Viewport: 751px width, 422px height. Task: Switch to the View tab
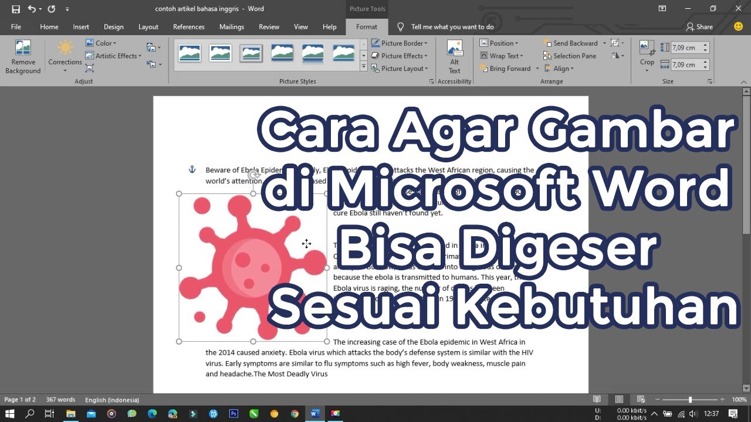coord(301,27)
